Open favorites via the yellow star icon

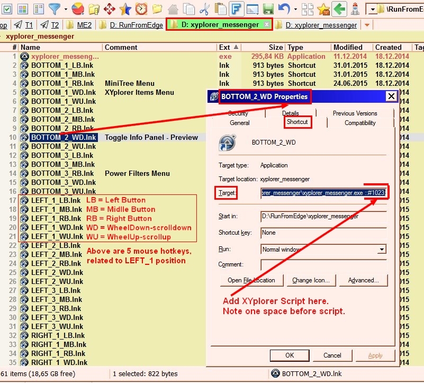(x=125, y=8)
